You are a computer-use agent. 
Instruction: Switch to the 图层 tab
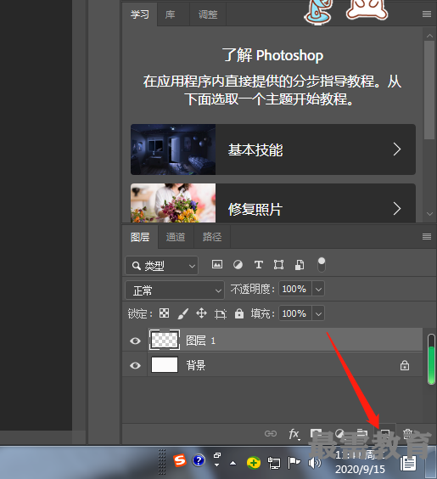tap(140, 237)
